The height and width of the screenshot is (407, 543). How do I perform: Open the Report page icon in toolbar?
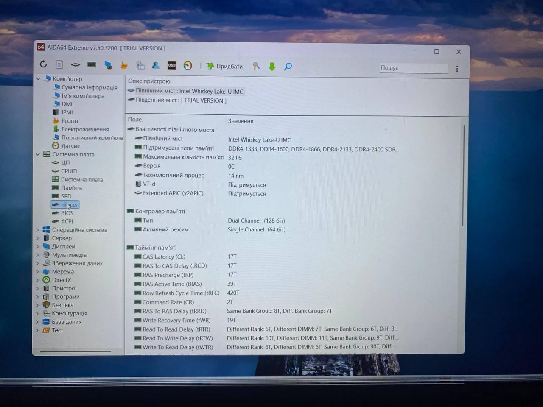[x=59, y=64]
